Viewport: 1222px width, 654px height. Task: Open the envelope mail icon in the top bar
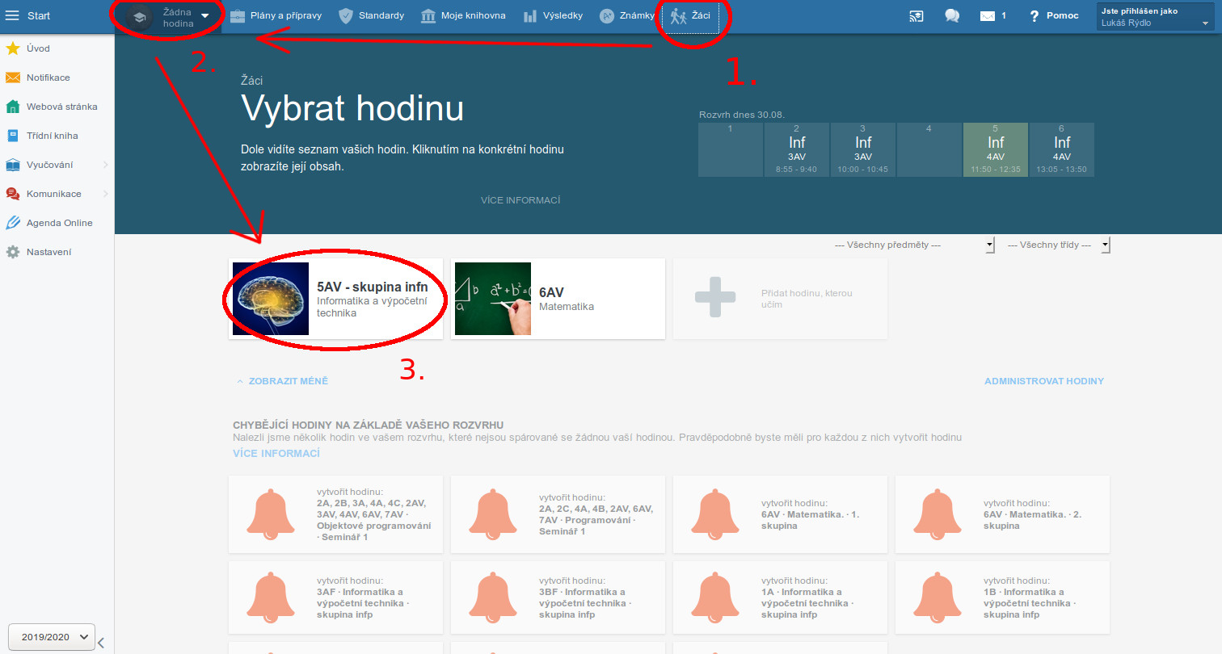[x=987, y=16]
